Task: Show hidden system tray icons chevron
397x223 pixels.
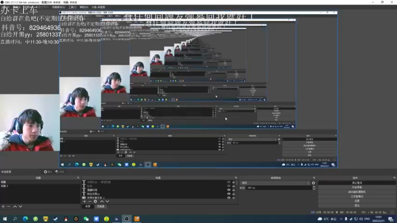Action: pyautogui.click(x=341, y=219)
